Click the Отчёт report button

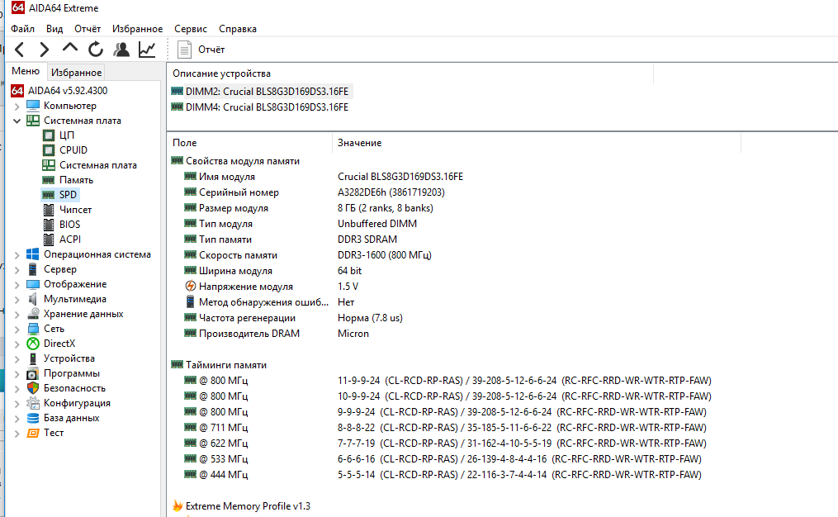coord(201,50)
